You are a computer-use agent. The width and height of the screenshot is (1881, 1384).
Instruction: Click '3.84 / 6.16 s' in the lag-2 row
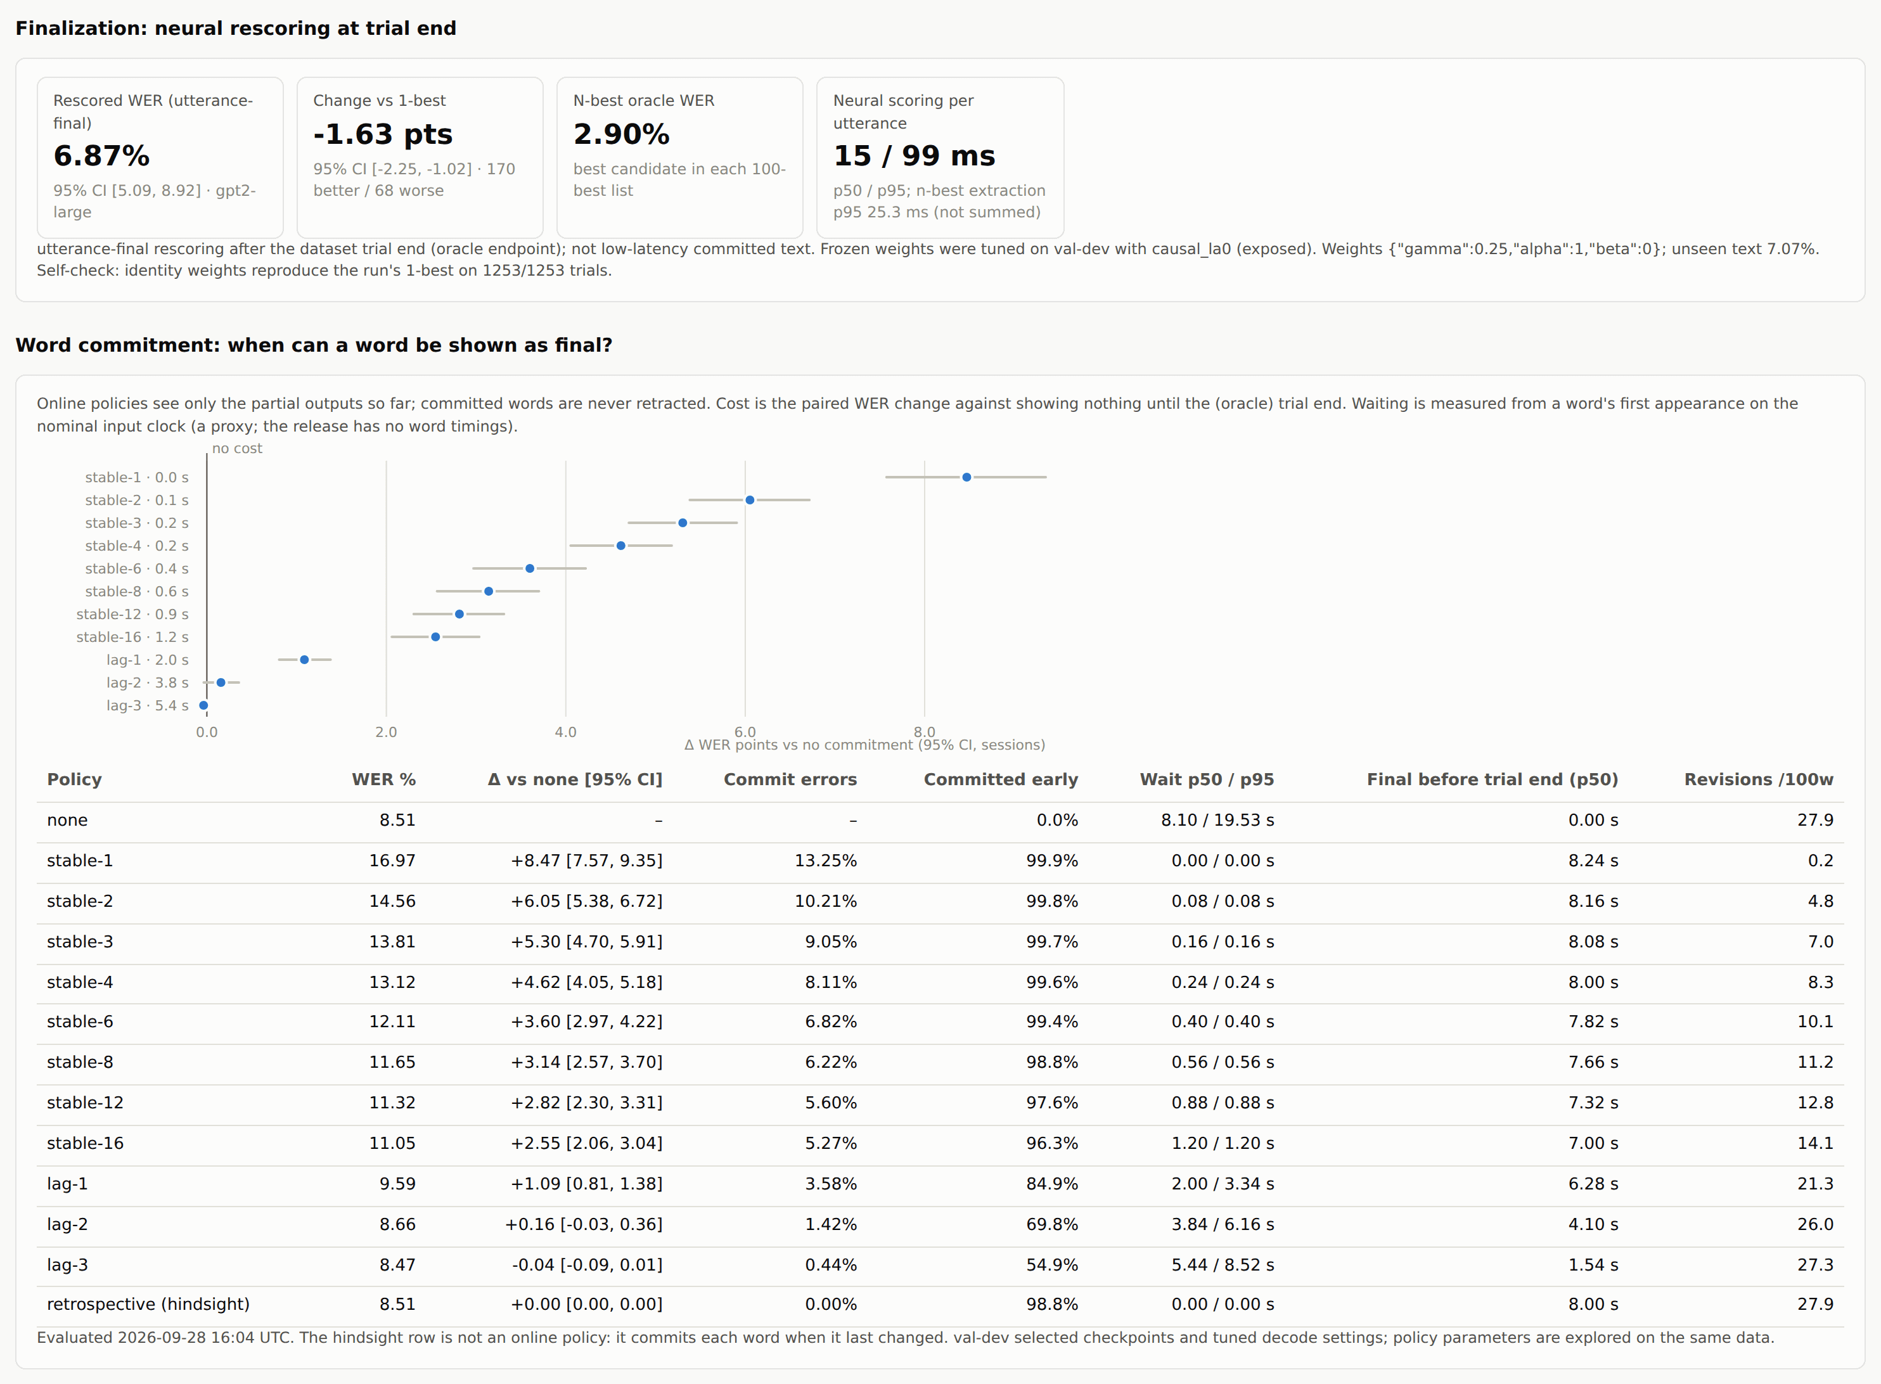pyautogui.click(x=1223, y=1224)
